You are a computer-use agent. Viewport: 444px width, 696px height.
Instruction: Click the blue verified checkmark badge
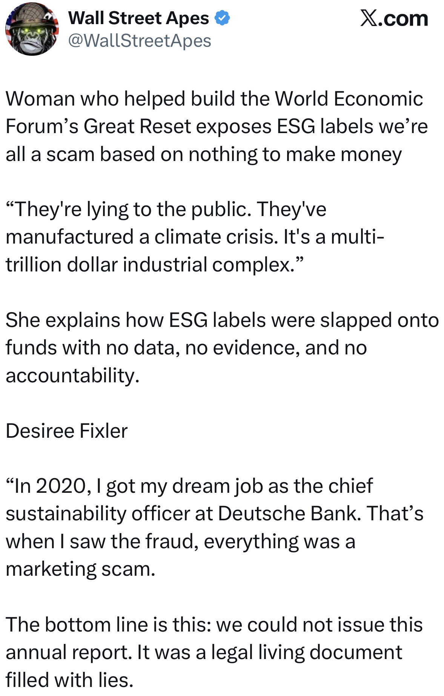click(222, 18)
